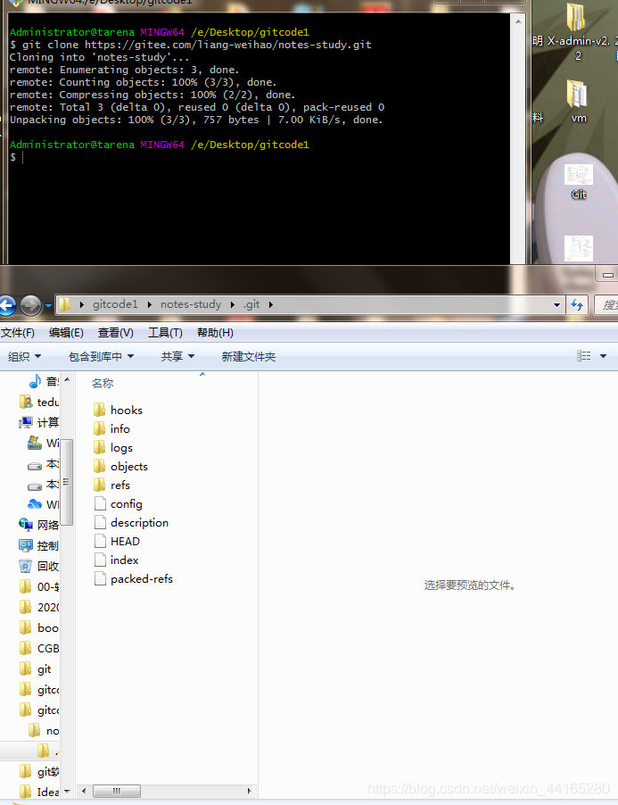The width and height of the screenshot is (618, 805).
Task: Open address bar history dropdown
Action: pos(556,305)
